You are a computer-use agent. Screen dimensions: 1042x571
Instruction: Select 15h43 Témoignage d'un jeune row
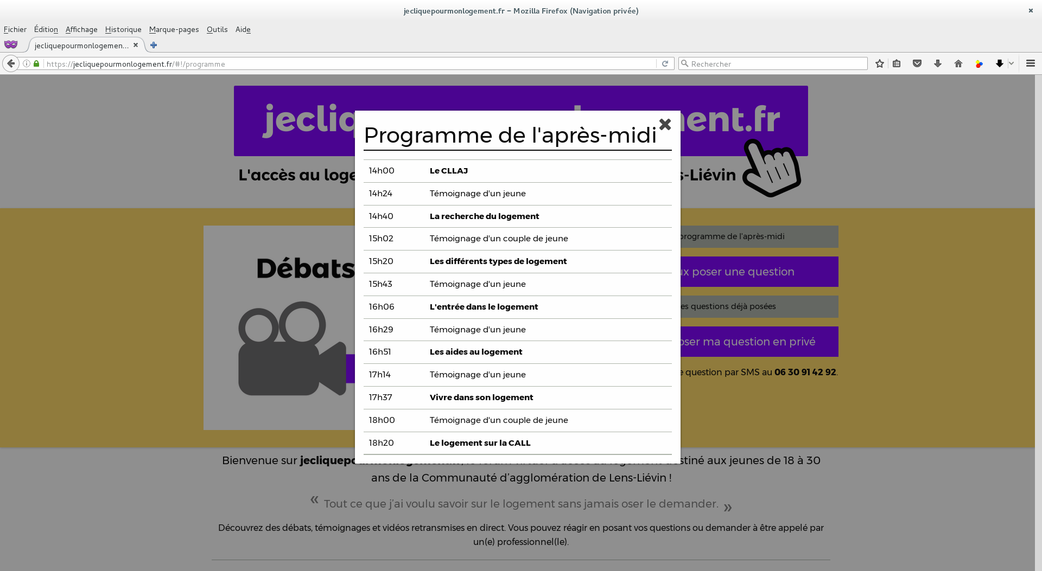click(x=518, y=284)
